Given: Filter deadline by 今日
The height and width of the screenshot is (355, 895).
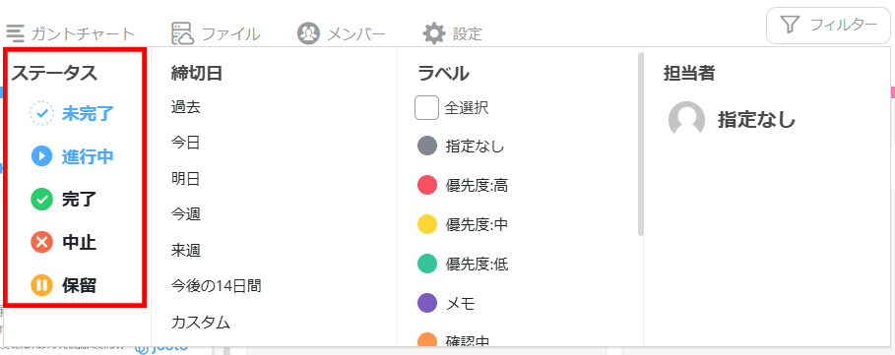Looking at the screenshot, I should point(185,143).
